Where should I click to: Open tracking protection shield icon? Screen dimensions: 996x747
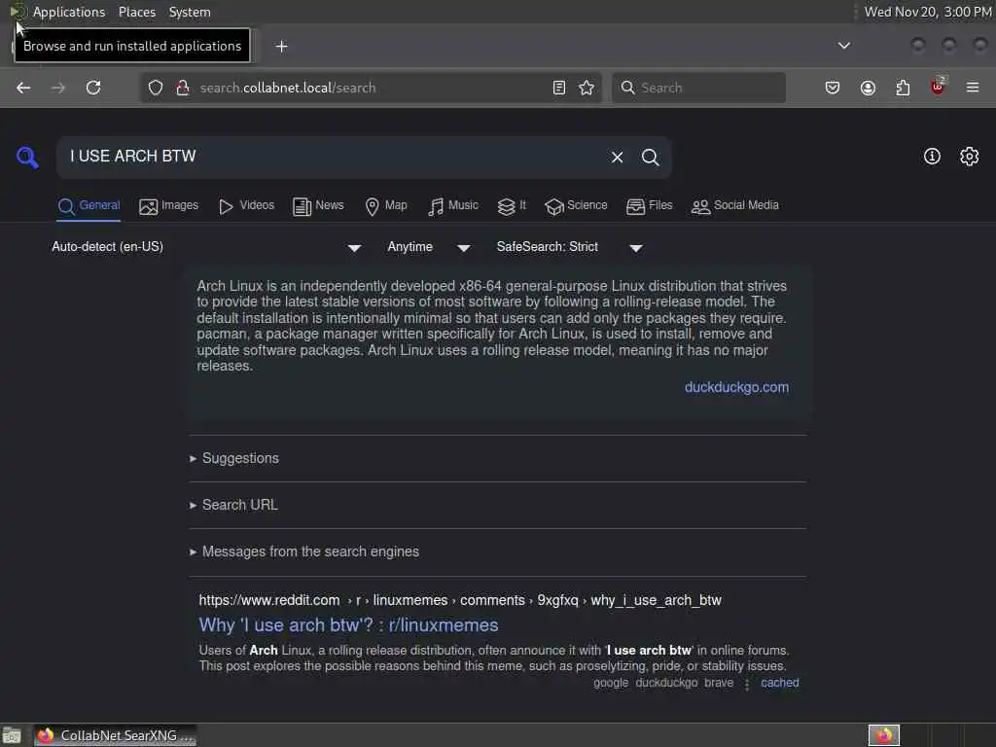pos(156,88)
